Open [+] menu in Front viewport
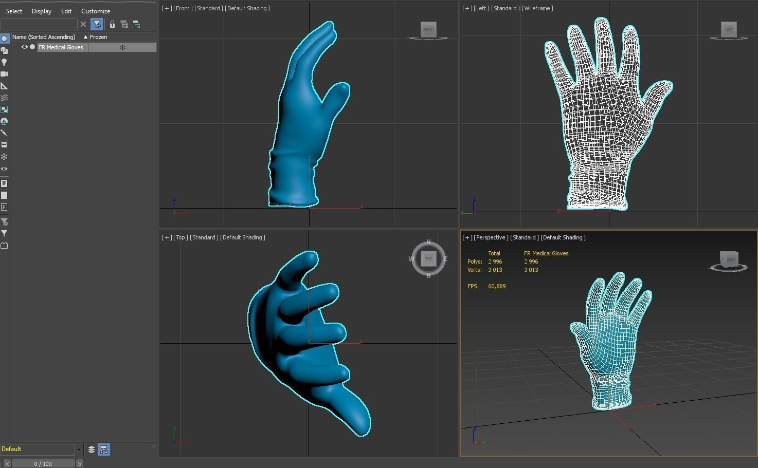Image resolution: width=758 pixels, height=468 pixels. click(167, 8)
